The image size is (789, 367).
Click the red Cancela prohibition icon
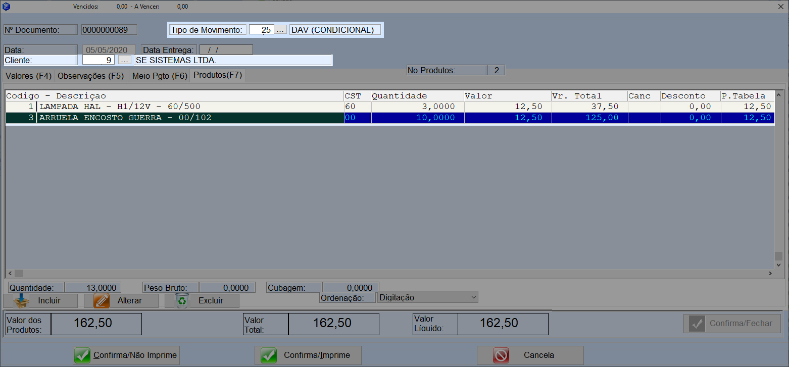pyautogui.click(x=501, y=355)
